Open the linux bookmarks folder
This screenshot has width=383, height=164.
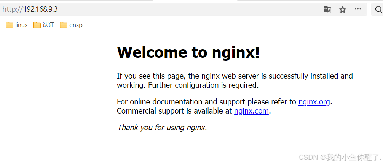(17, 25)
